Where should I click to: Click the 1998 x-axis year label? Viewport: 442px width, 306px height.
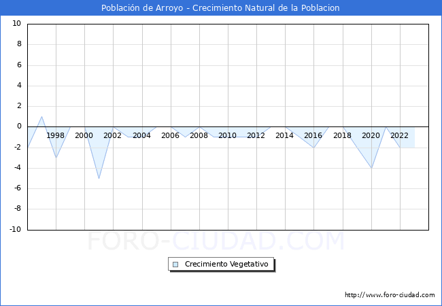[56, 135]
